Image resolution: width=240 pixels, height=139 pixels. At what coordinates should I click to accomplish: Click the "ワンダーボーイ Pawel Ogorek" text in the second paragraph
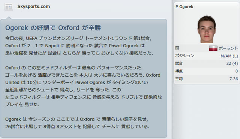(74, 82)
